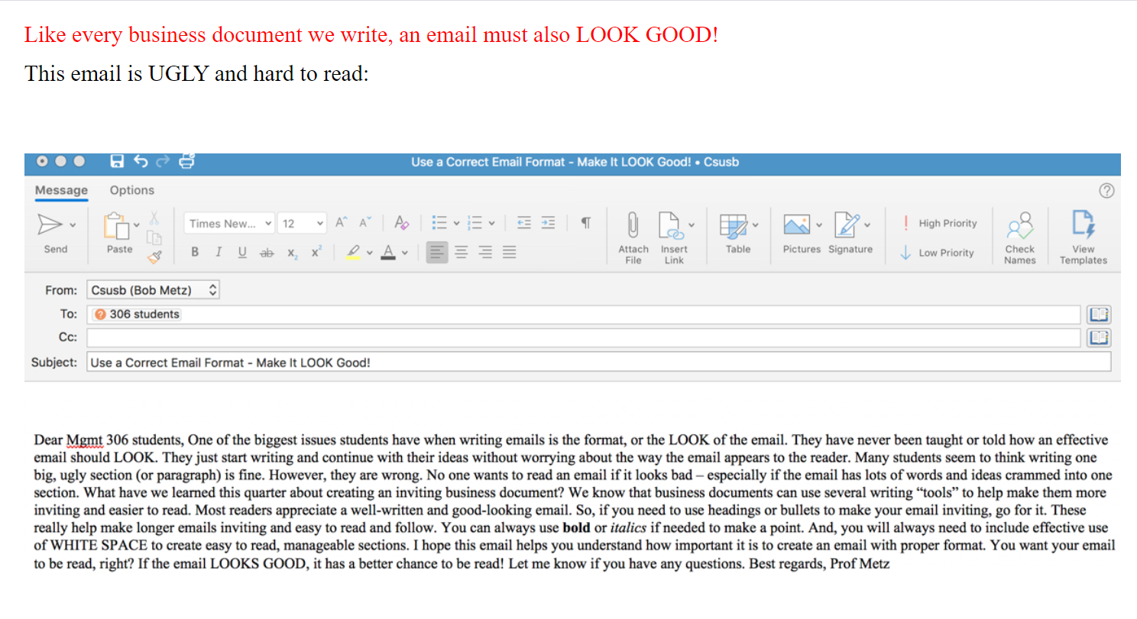
Task: Click the Table icon
Action: click(x=734, y=226)
